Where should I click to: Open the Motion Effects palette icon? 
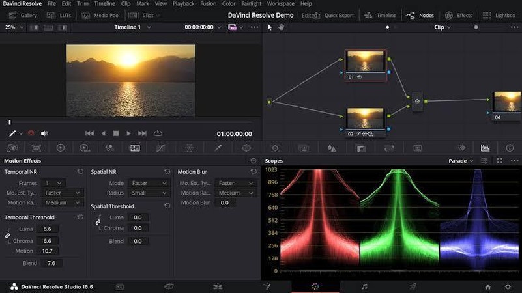coord(134,148)
